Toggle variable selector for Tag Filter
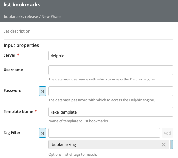 42,133
